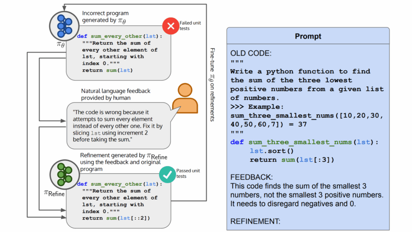This screenshot has width=412, height=232.
Task: Click the 'Prompt' header bar
Action: pos(308,37)
